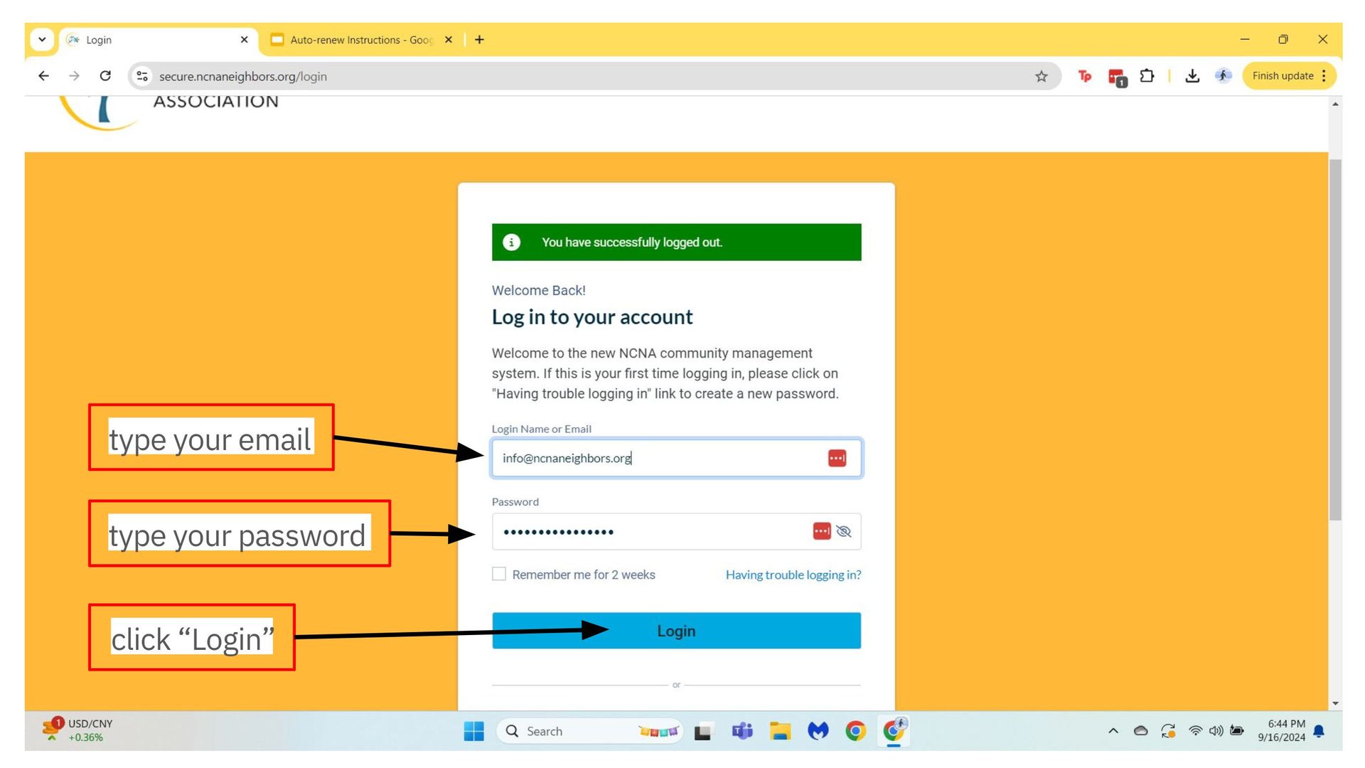Show hidden system tray icons
The width and height of the screenshot is (1365, 768).
[x=1113, y=731]
